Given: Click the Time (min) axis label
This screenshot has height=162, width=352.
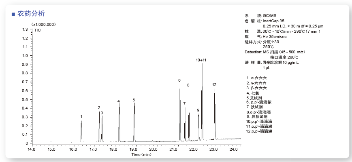Looking at the screenshot, I should pos(141,155).
